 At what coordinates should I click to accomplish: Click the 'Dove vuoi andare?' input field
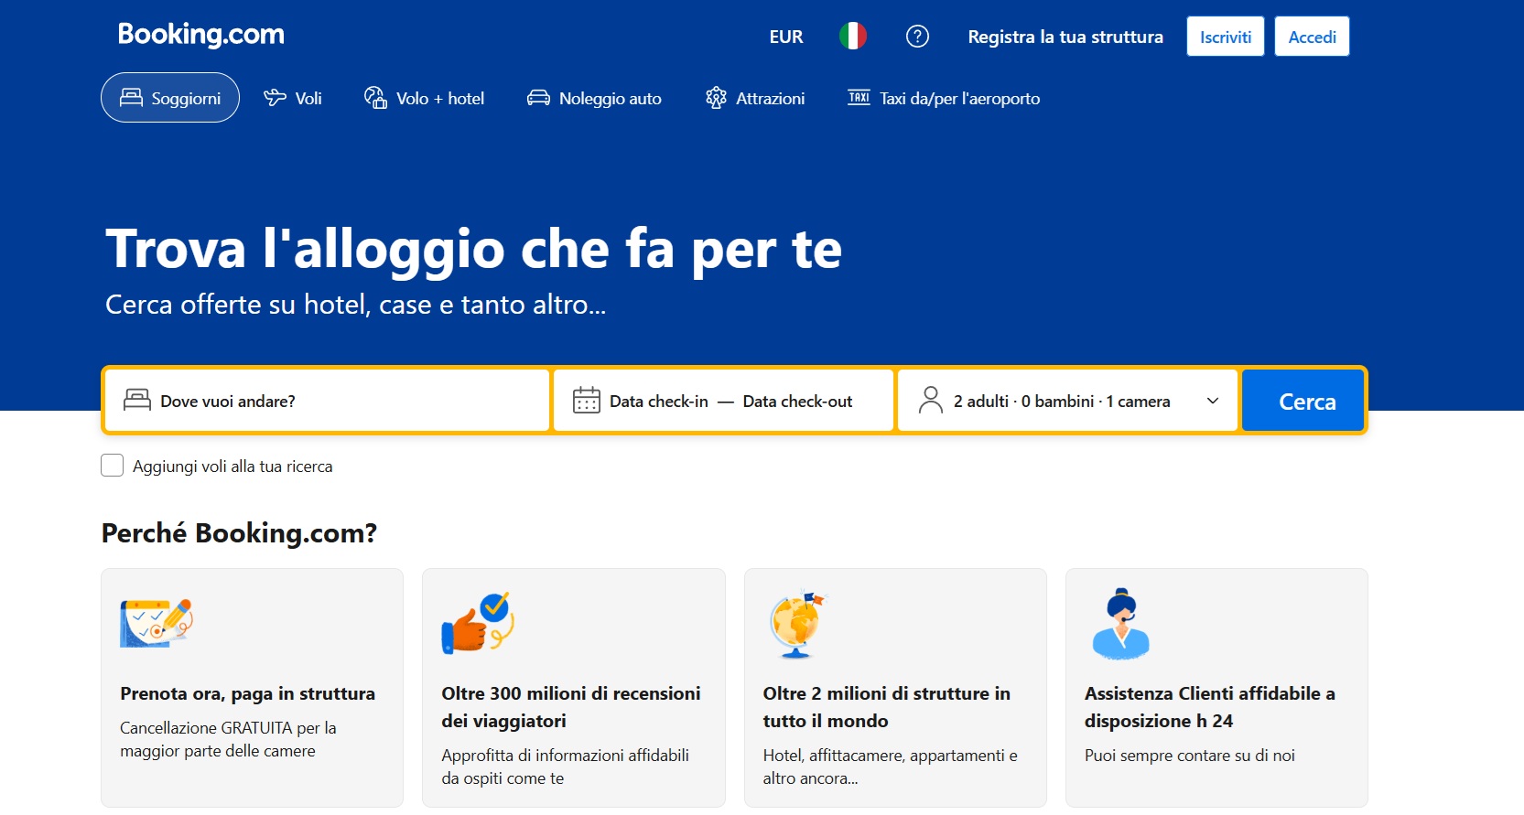point(348,401)
